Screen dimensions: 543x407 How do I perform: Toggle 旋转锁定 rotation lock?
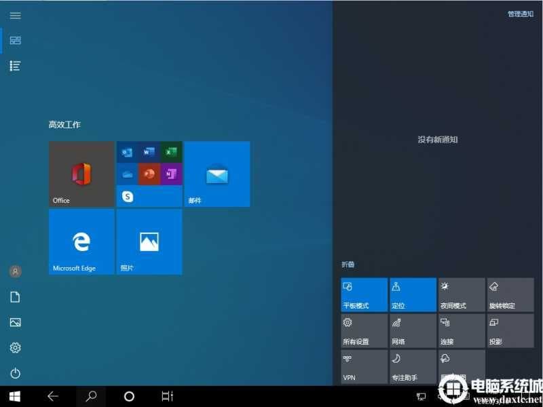[x=510, y=295]
